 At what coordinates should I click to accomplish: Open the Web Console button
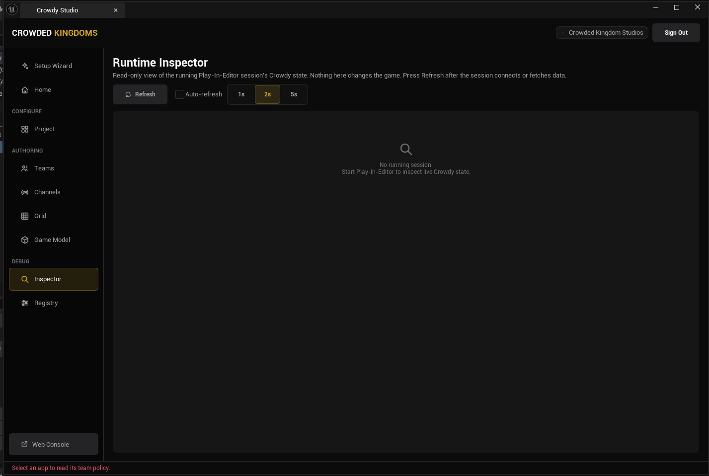pos(54,444)
